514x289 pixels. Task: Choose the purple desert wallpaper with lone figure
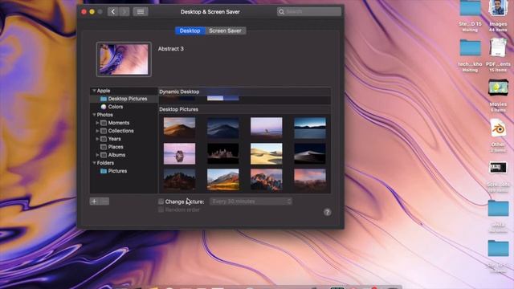[x=266, y=128]
